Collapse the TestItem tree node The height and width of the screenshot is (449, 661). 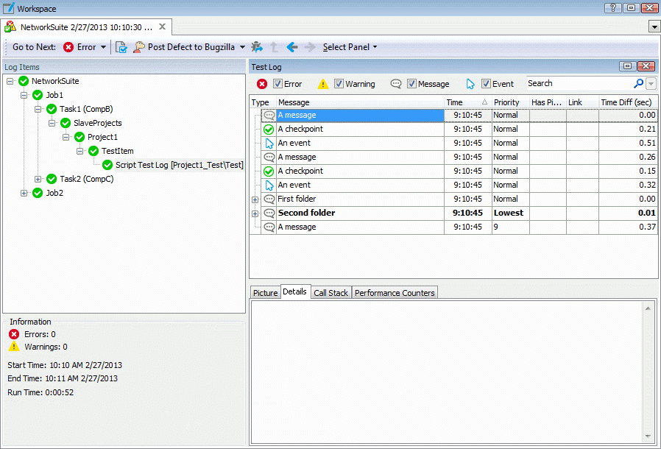click(79, 151)
